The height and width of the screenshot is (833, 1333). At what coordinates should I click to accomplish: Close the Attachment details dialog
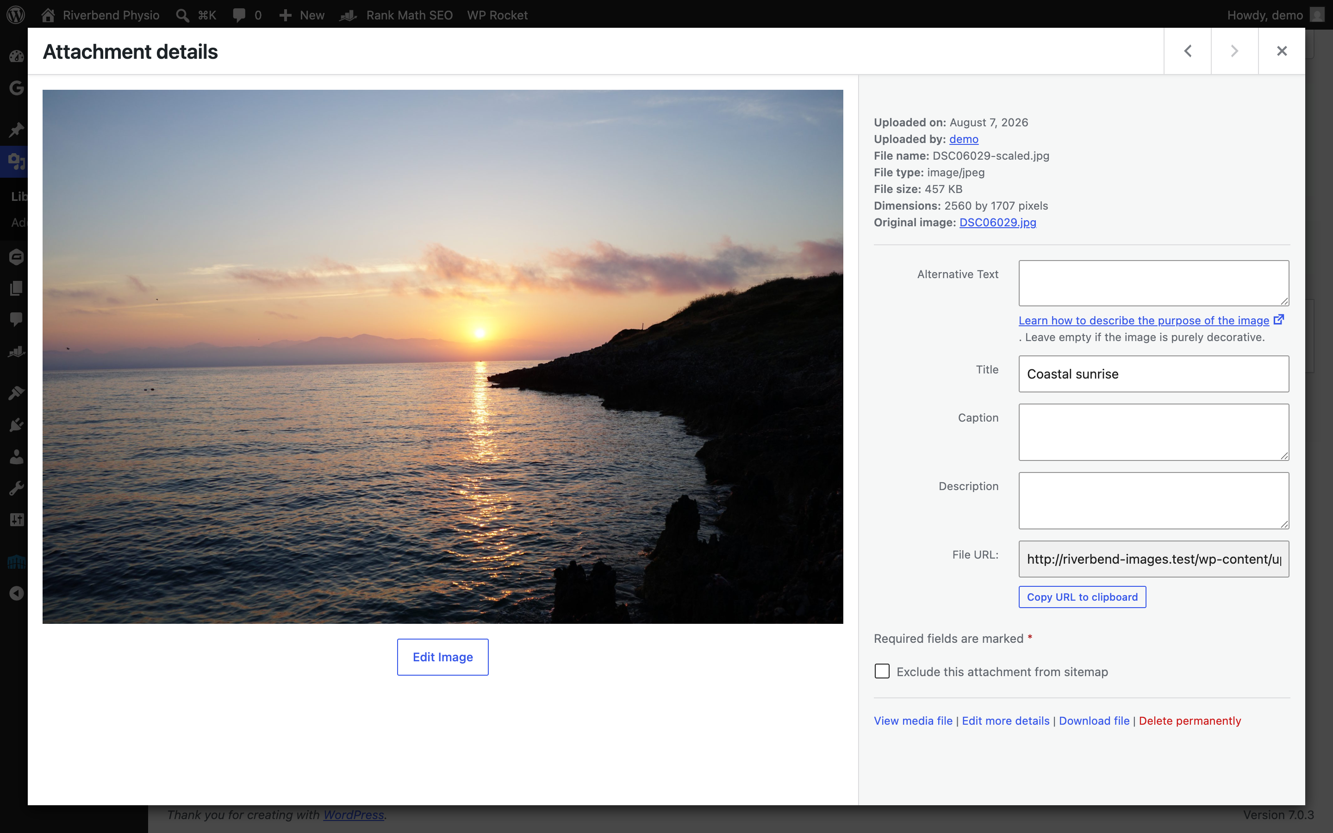click(1282, 51)
